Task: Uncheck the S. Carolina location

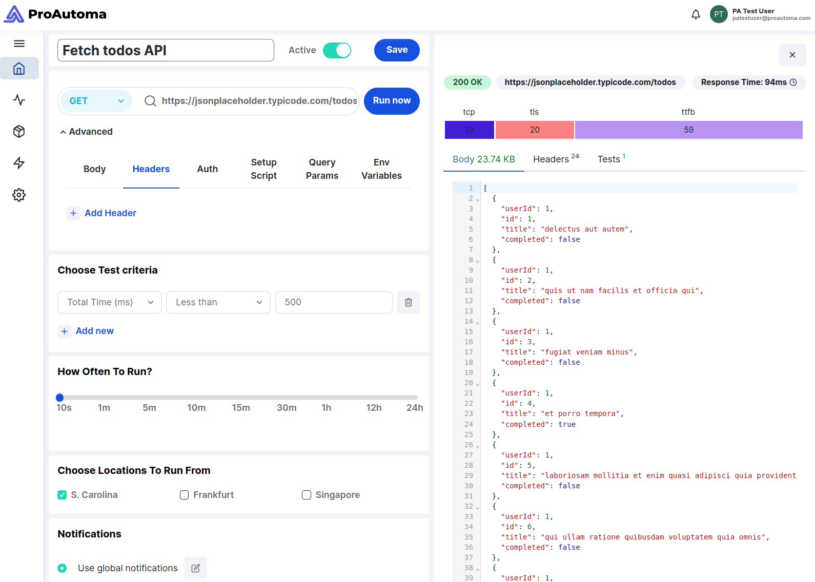Action: pyautogui.click(x=62, y=495)
